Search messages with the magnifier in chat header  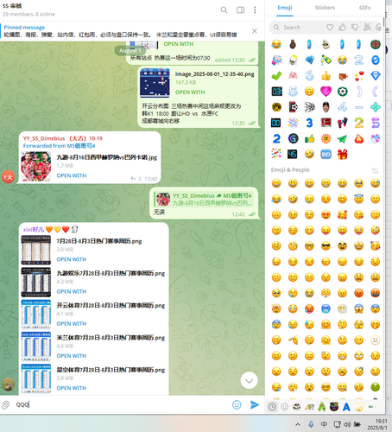coord(224,10)
